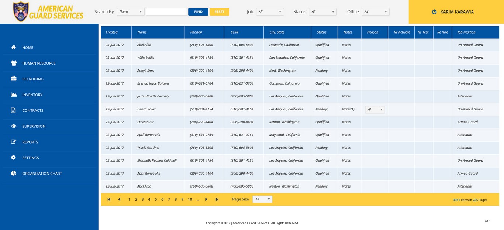Image resolution: width=504 pixels, height=230 pixels.
Task: Click the Reports edit icon
Action: coord(14,142)
